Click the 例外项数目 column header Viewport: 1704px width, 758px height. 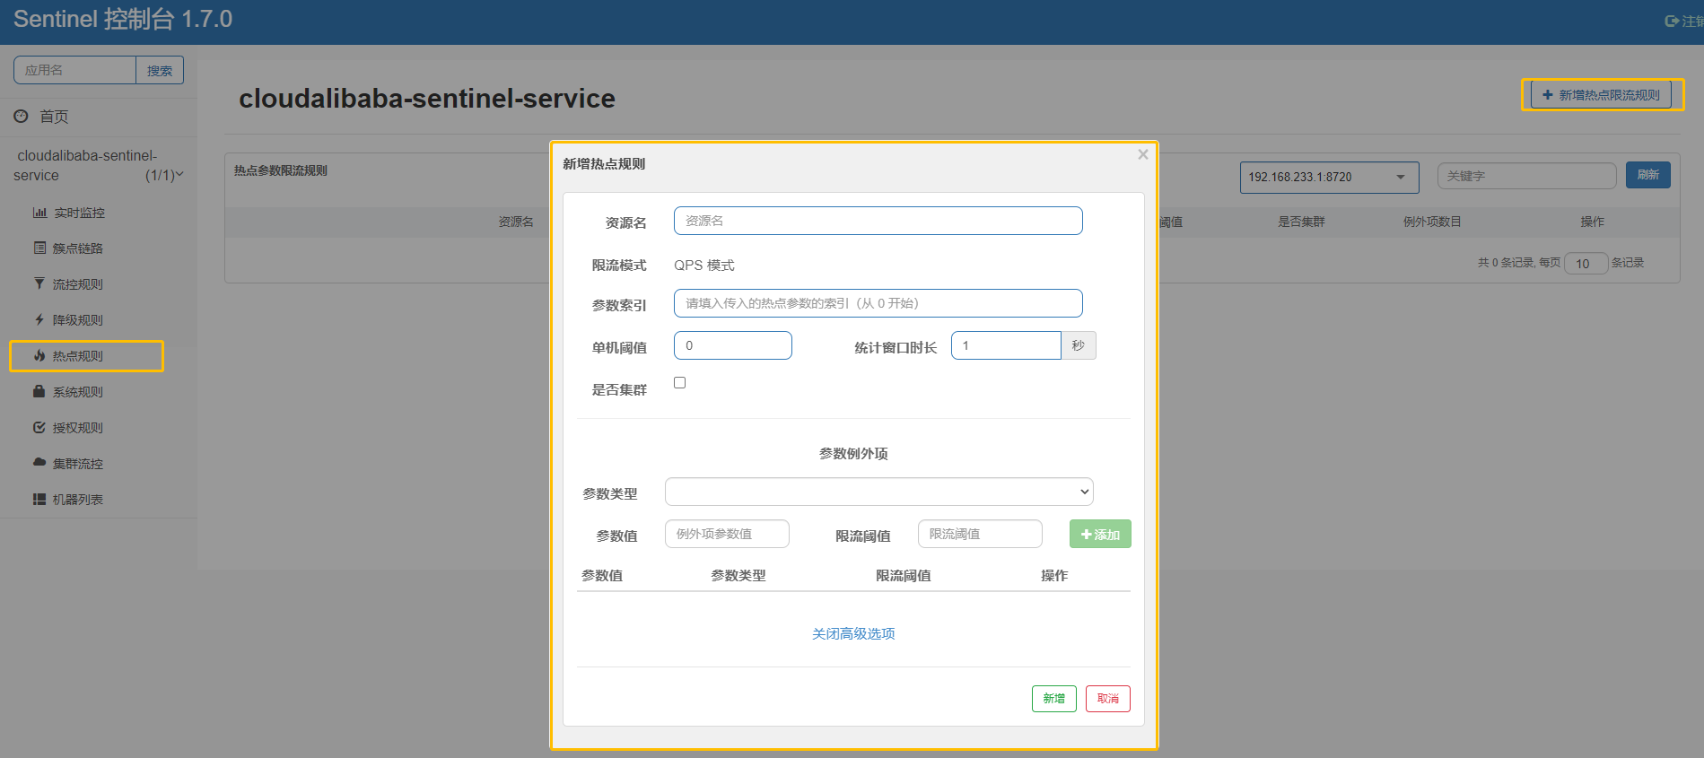(x=1432, y=222)
